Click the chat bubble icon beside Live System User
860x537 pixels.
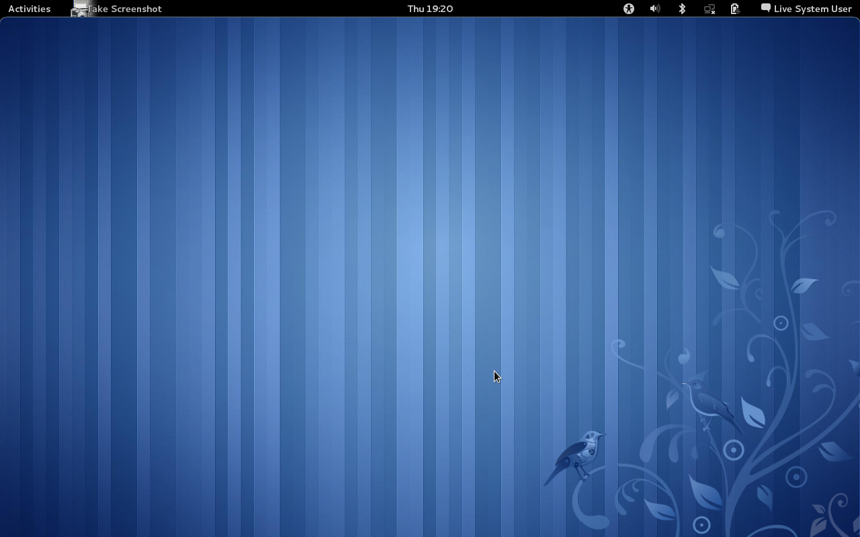tap(765, 8)
